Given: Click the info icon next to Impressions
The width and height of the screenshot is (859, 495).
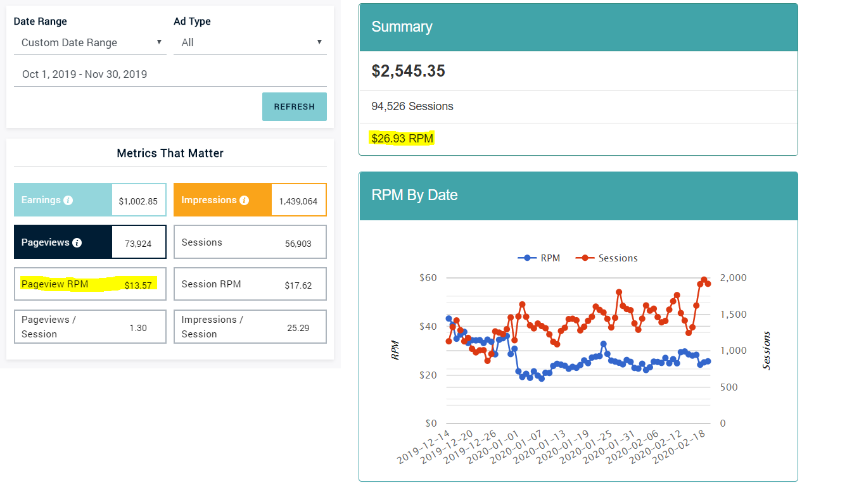Looking at the screenshot, I should [245, 200].
